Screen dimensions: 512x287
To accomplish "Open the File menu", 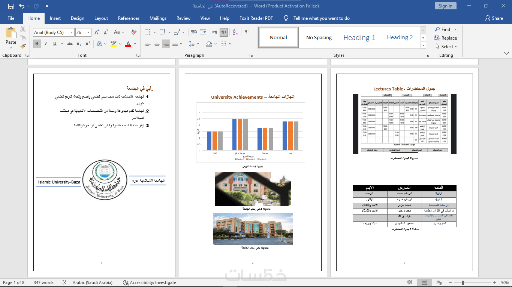I will (x=11, y=18).
